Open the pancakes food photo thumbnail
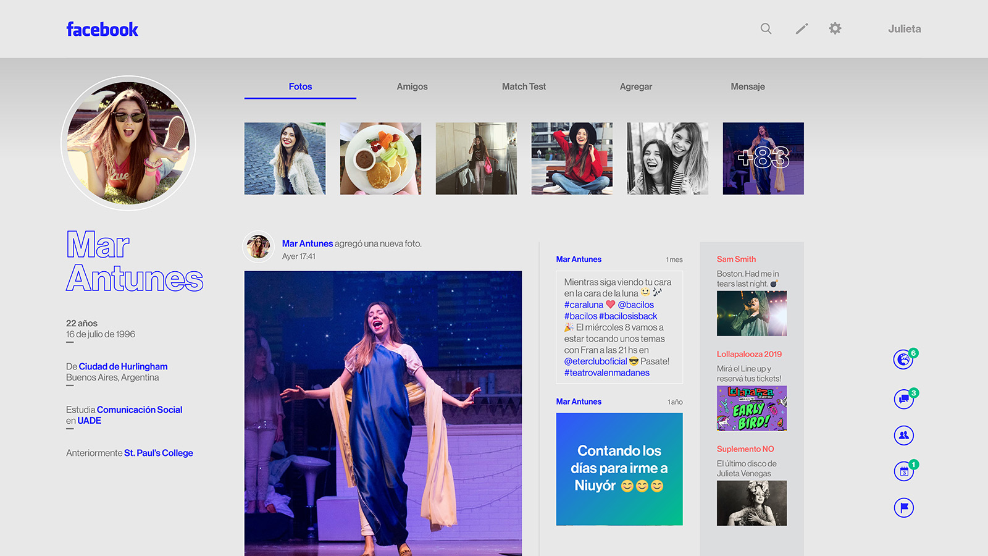Image resolution: width=988 pixels, height=556 pixels. (380, 158)
